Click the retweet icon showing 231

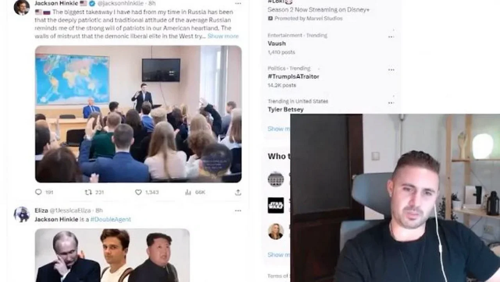(88, 192)
